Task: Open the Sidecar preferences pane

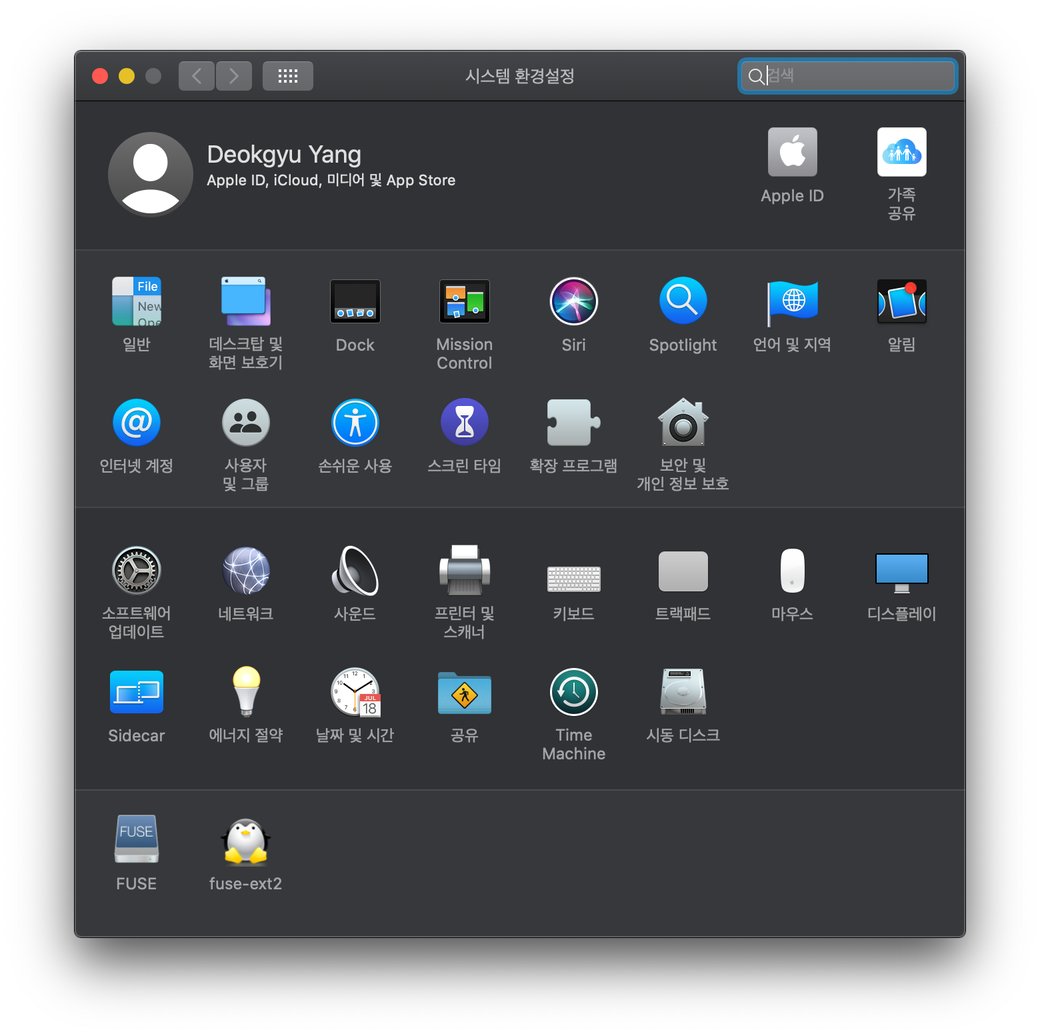Action: (137, 692)
